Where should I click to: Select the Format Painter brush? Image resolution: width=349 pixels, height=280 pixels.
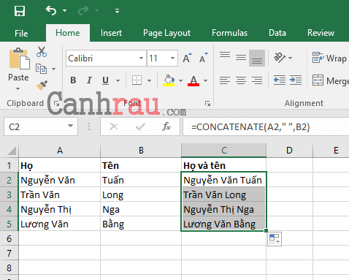pos(42,86)
